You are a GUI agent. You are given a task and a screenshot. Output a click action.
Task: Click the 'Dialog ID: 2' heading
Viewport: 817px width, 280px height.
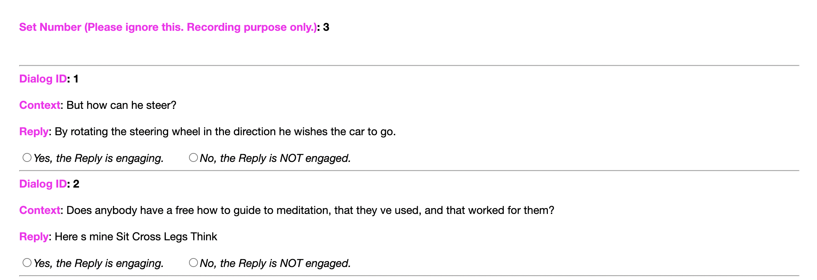click(x=49, y=184)
